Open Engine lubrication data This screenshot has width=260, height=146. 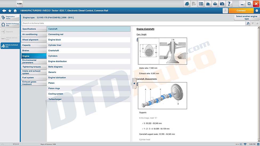(88, 77)
